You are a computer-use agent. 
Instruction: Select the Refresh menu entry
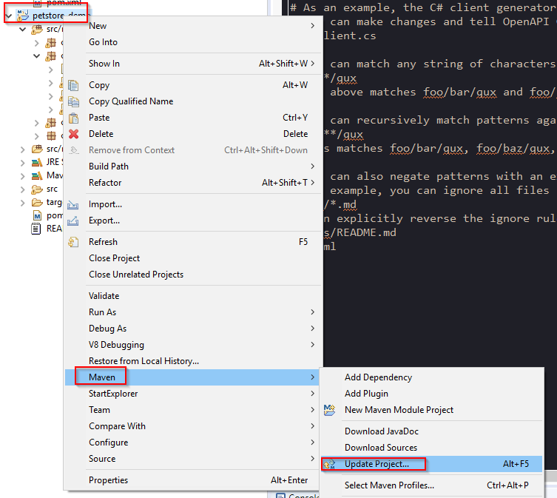(194, 242)
